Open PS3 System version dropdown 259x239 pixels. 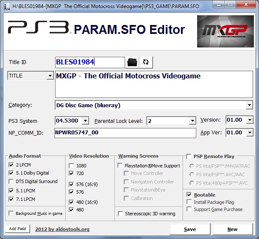coord(85,121)
